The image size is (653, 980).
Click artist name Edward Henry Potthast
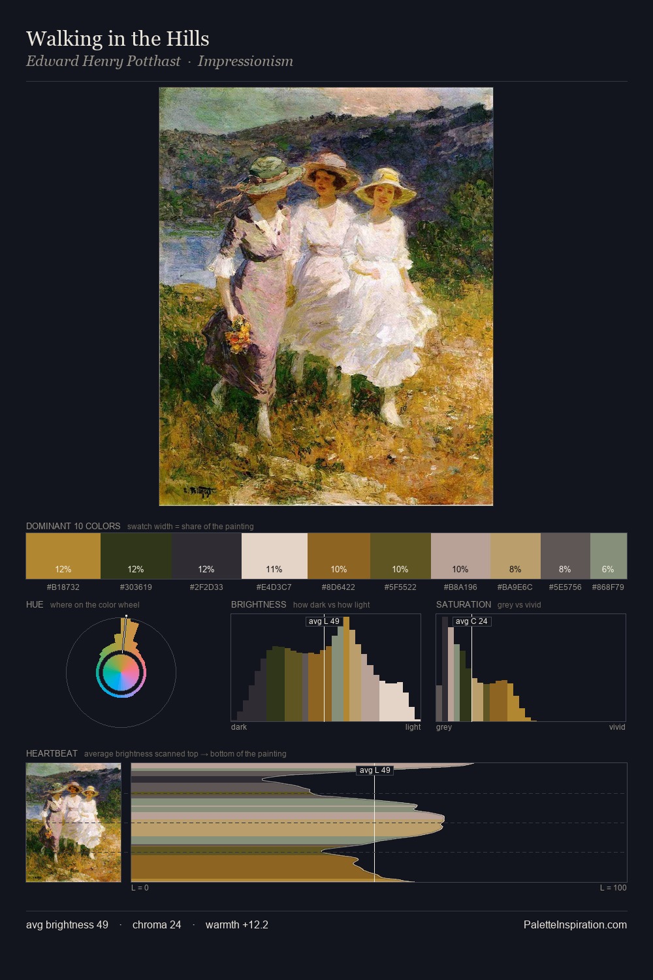coord(103,61)
